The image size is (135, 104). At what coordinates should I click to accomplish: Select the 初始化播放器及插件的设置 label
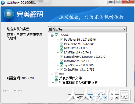coord(78,82)
